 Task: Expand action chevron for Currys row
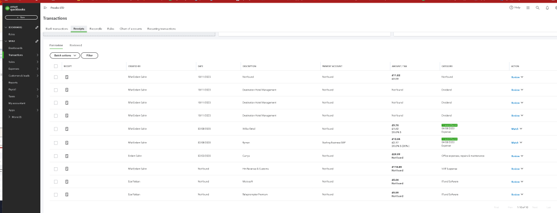tap(522, 156)
